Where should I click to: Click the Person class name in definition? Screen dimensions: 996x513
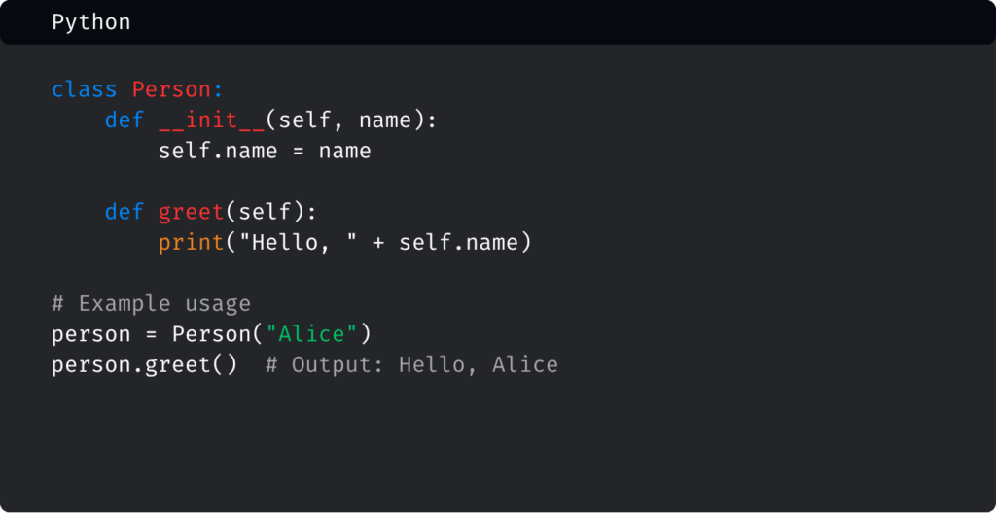[171, 90]
